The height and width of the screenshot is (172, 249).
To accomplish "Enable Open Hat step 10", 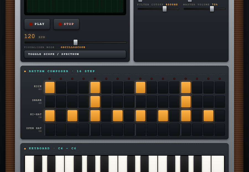I will pos(152,130).
